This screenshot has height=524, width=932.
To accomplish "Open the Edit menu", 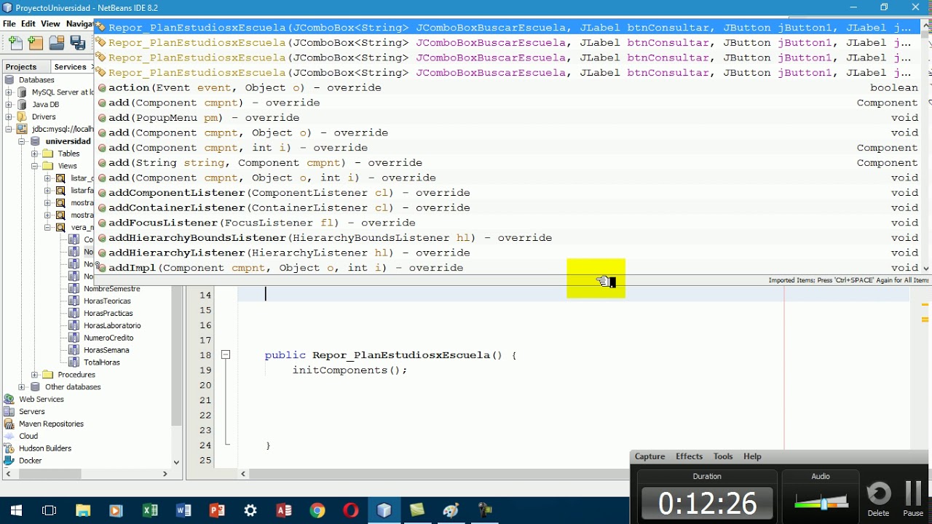I will pyautogui.click(x=28, y=23).
